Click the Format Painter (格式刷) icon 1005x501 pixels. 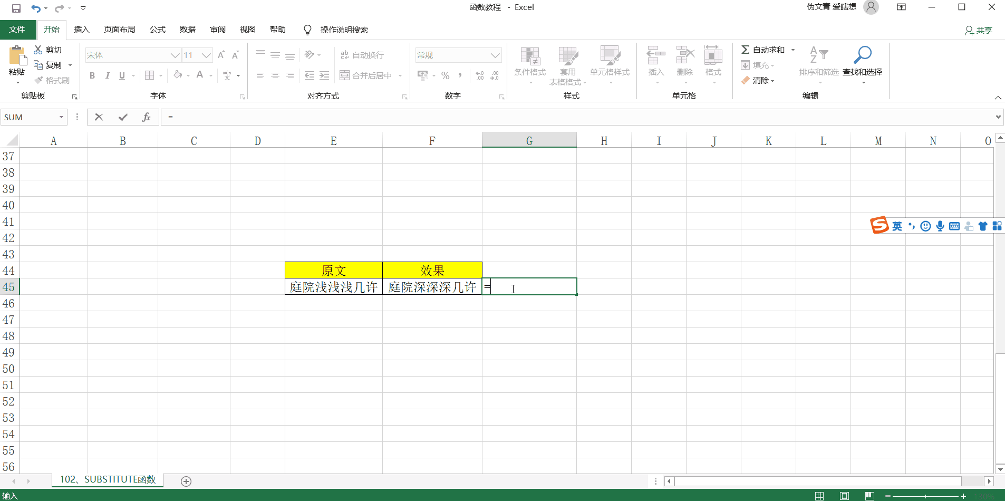(38, 80)
